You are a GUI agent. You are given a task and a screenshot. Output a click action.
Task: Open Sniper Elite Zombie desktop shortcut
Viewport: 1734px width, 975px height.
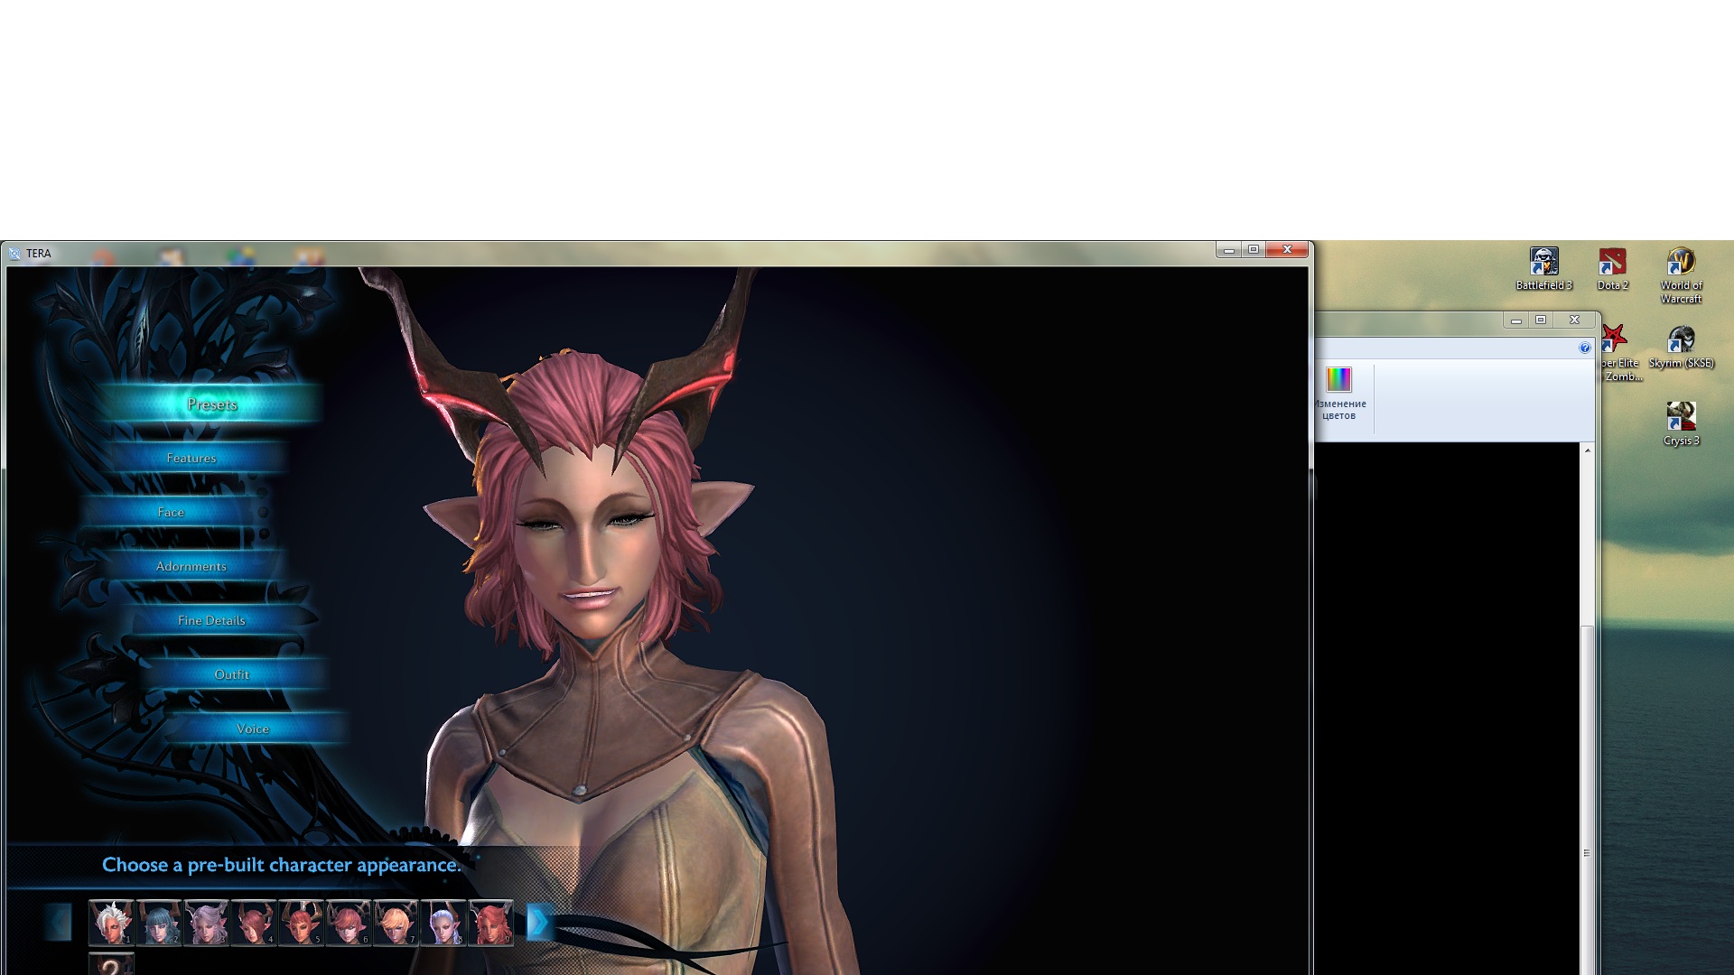pyautogui.click(x=1621, y=352)
